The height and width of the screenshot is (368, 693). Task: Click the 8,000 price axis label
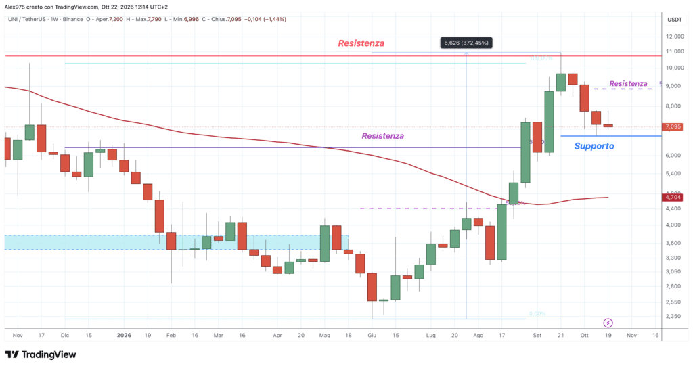pyautogui.click(x=673, y=106)
